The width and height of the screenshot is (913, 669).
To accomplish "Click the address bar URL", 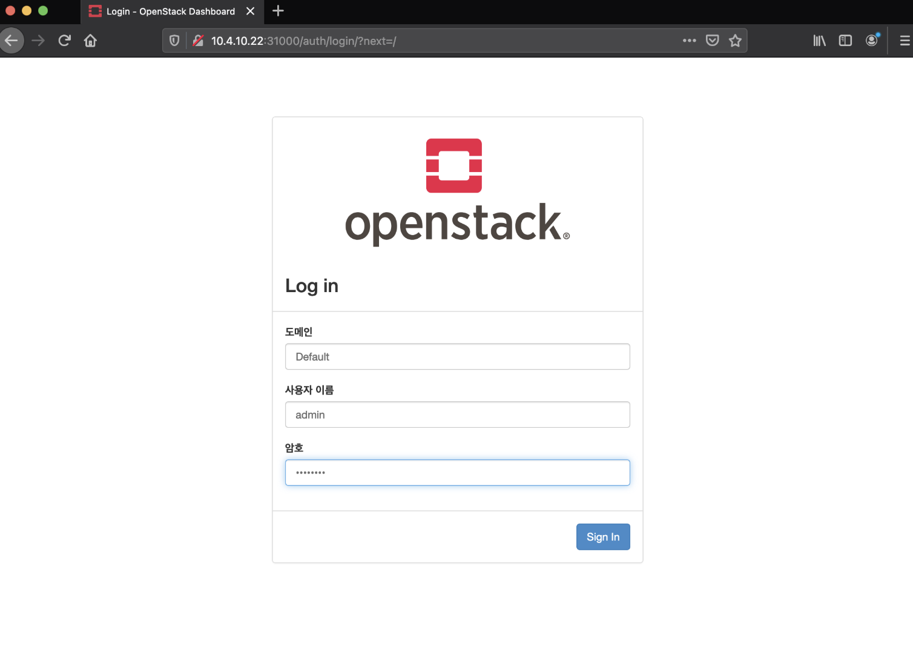I will (x=303, y=41).
